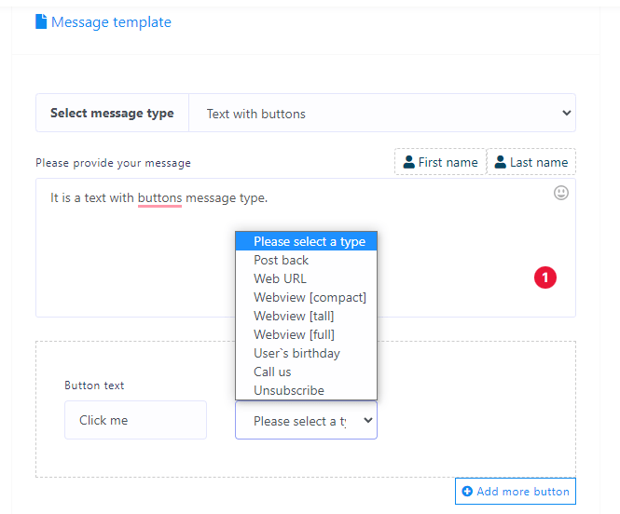
Task: Pick User's birthday button type
Action: coord(296,353)
